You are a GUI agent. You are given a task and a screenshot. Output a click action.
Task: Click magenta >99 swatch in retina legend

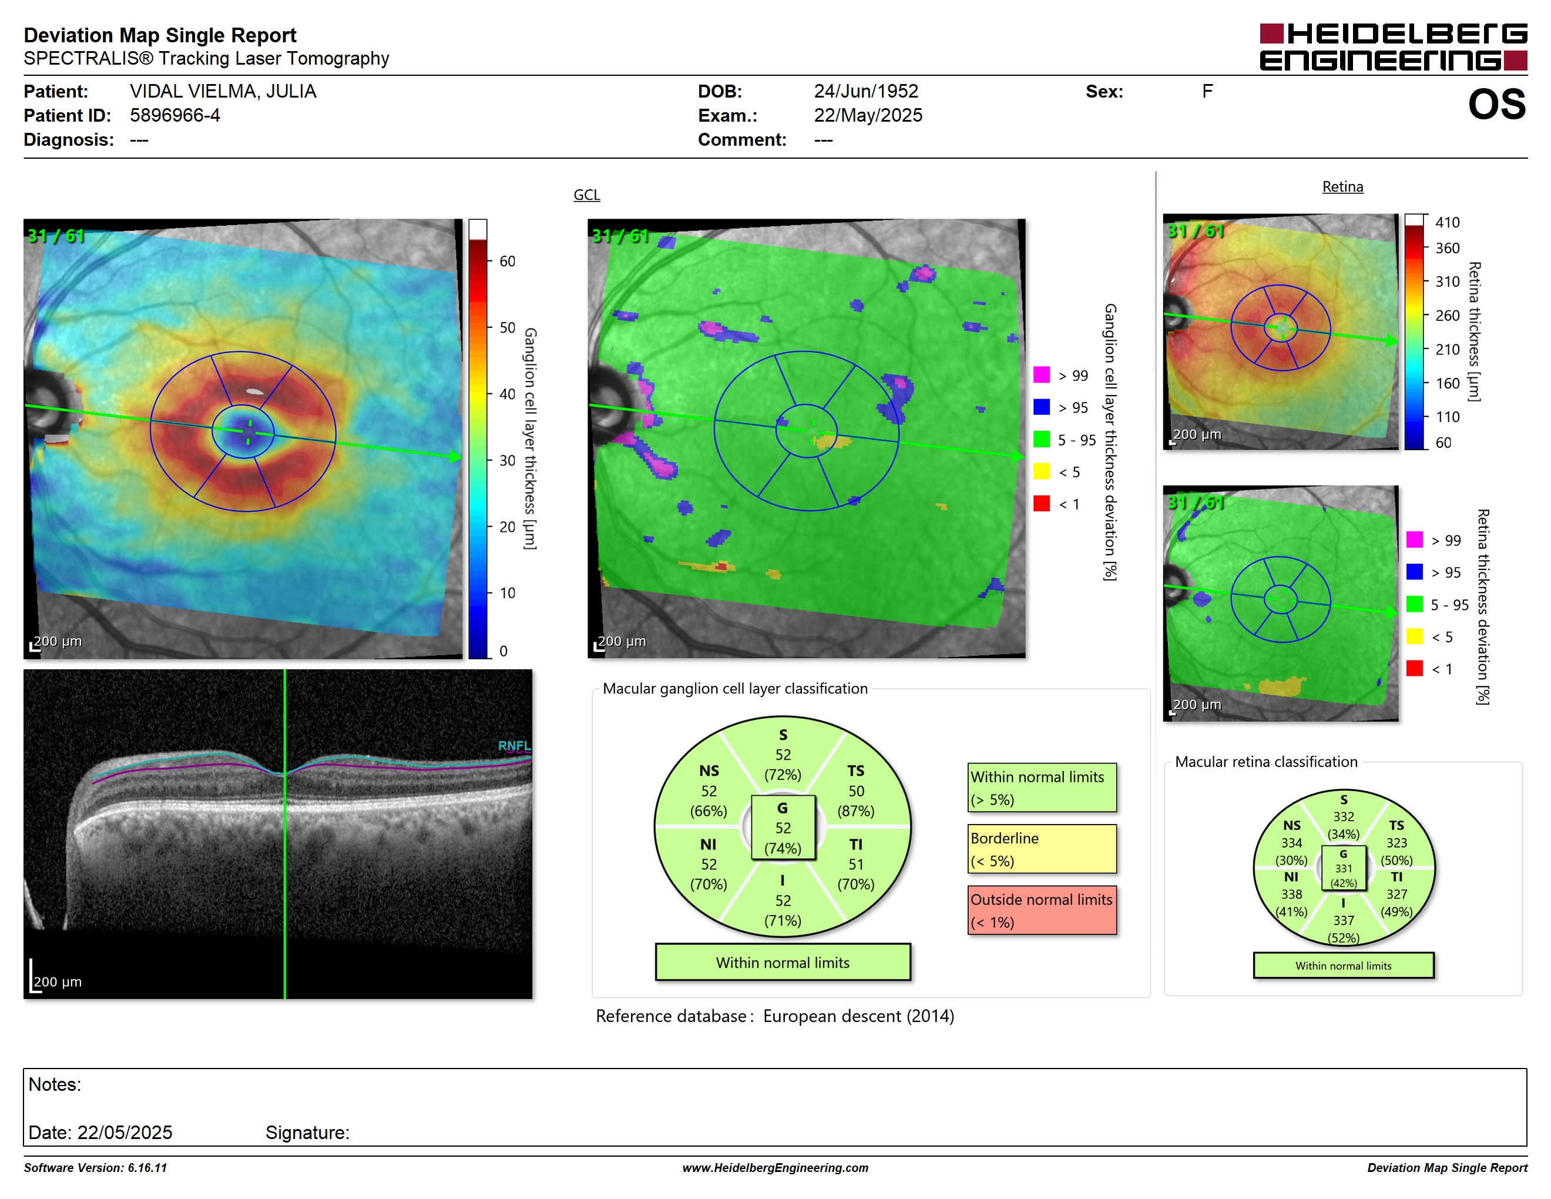(x=1414, y=540)
